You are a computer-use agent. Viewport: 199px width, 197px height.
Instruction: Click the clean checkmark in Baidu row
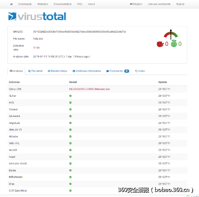(70, 170)
